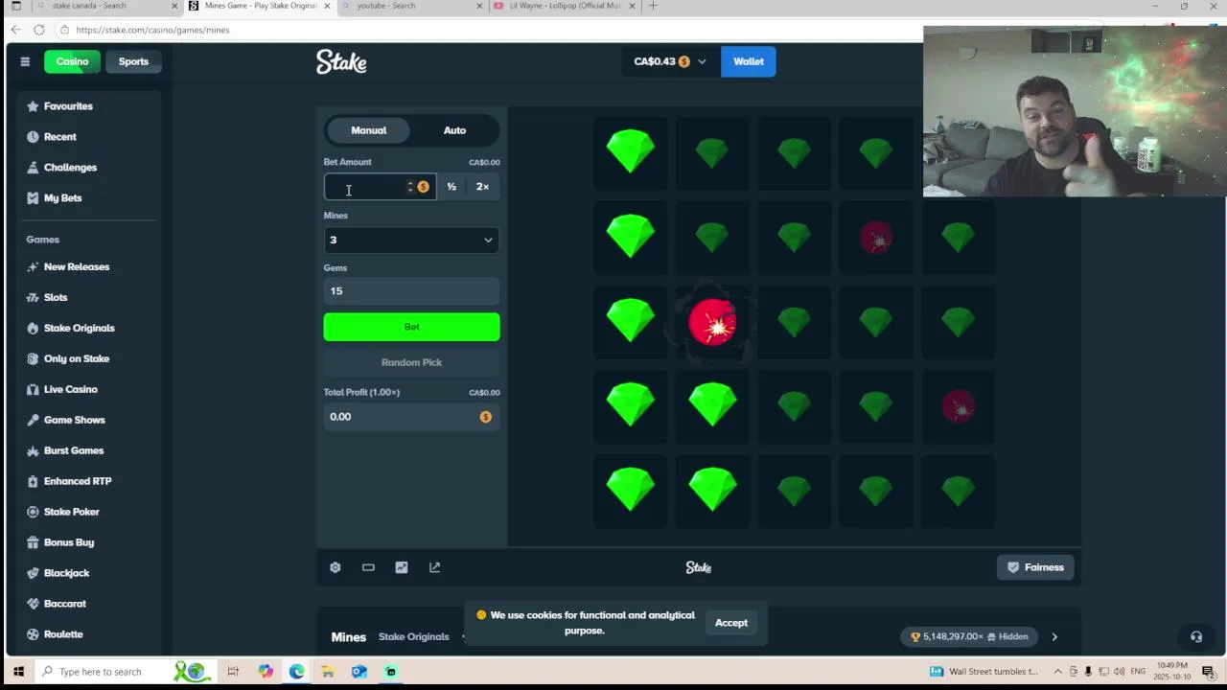1227x690 pixels.
Task: Open the taskbar clock and date
Action: pyautogui.click(x=1171, y=671)
